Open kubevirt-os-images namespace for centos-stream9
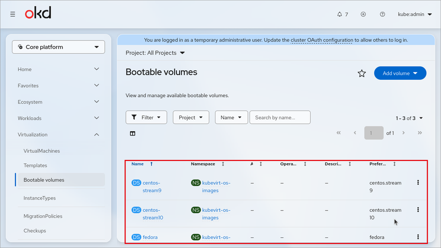 pyautogui.click(x=216, y=187)
